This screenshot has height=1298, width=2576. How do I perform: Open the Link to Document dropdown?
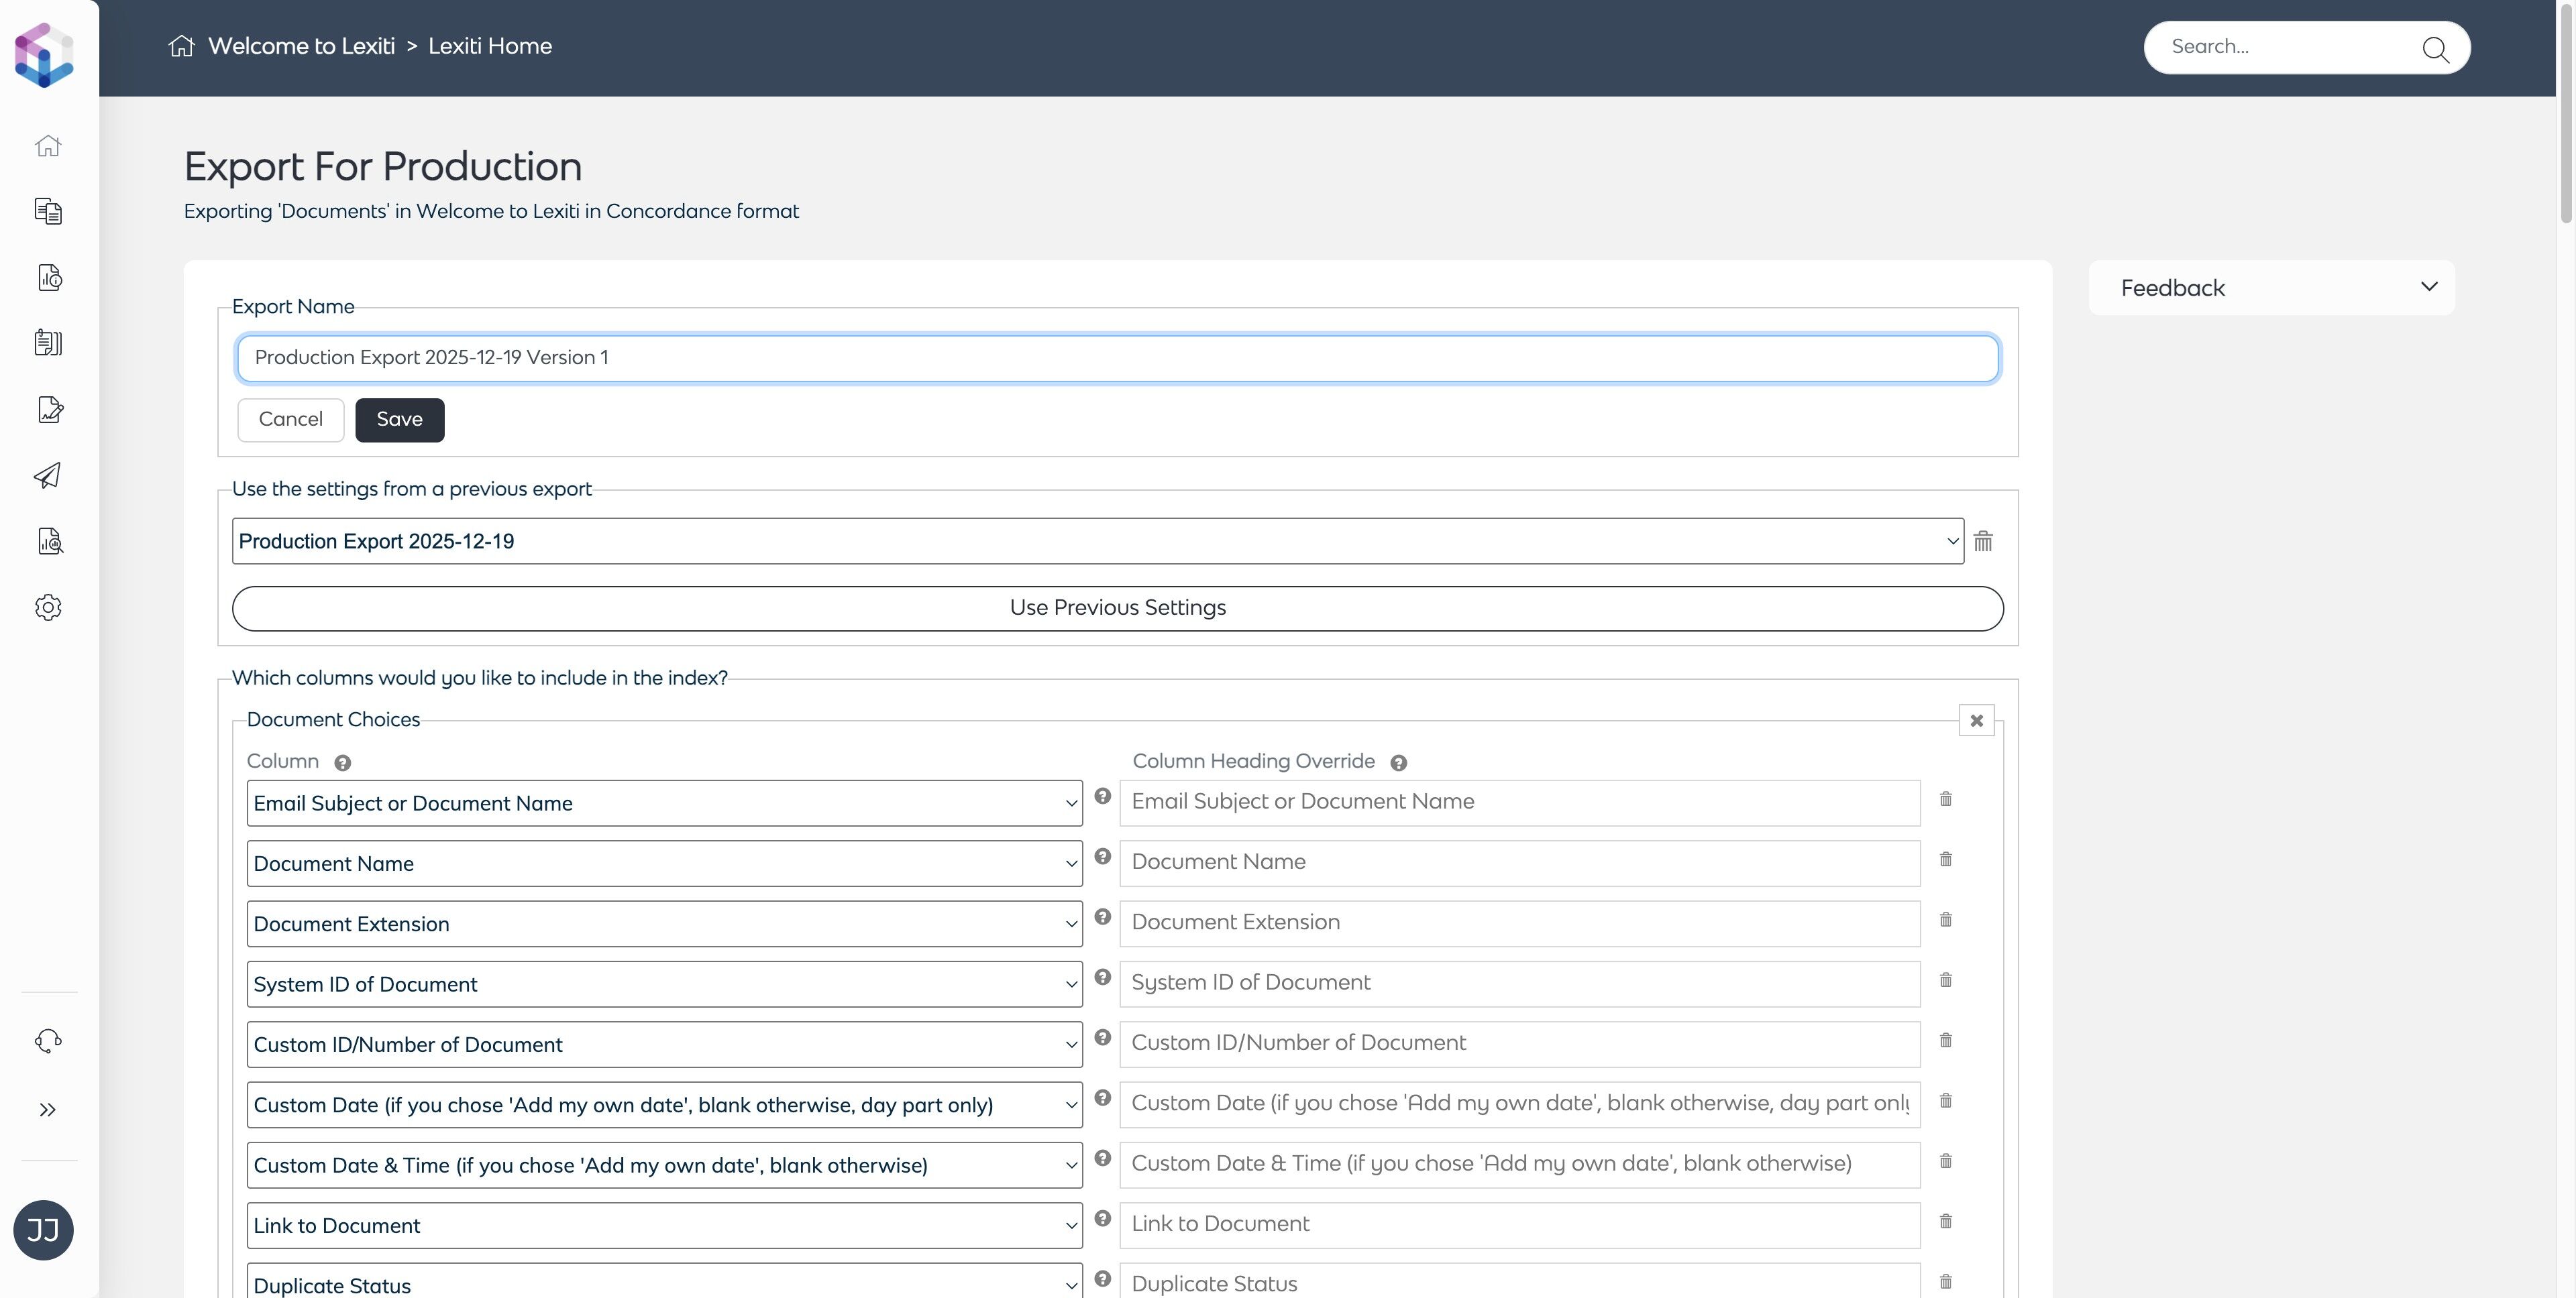664,1226
